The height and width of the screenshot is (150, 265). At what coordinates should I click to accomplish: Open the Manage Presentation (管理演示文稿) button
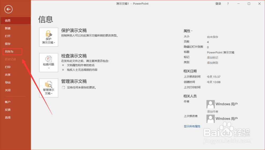(49, 88)
